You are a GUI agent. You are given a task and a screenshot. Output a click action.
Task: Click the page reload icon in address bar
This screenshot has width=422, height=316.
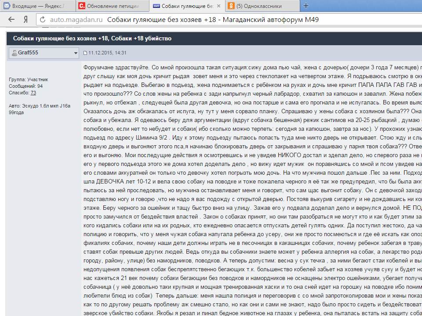43,20
